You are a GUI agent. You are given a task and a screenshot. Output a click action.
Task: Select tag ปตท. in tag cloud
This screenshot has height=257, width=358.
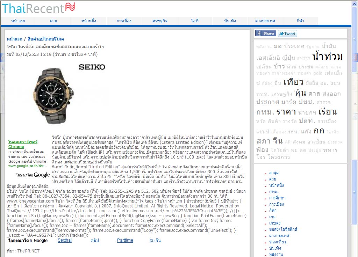pos(307,121)
